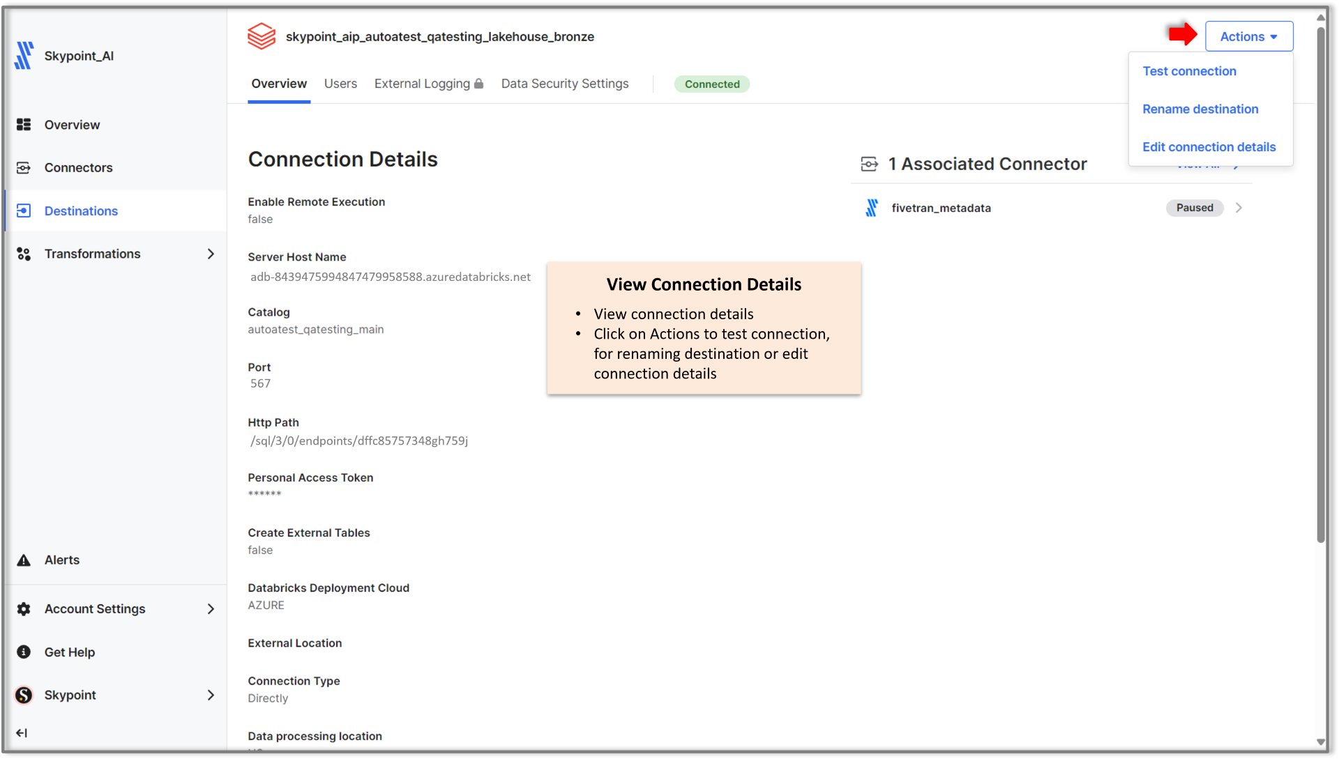Click the fivetran_metadata connector icon

(x=872, y=208)
